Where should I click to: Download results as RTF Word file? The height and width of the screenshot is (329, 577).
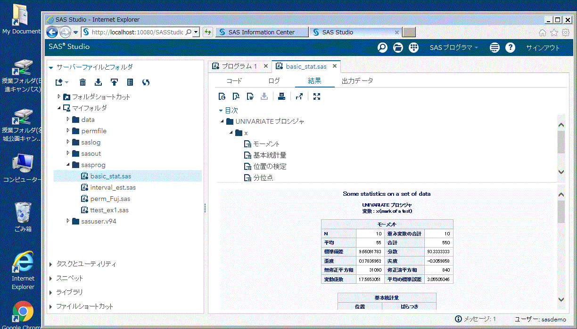pos(250,96)
